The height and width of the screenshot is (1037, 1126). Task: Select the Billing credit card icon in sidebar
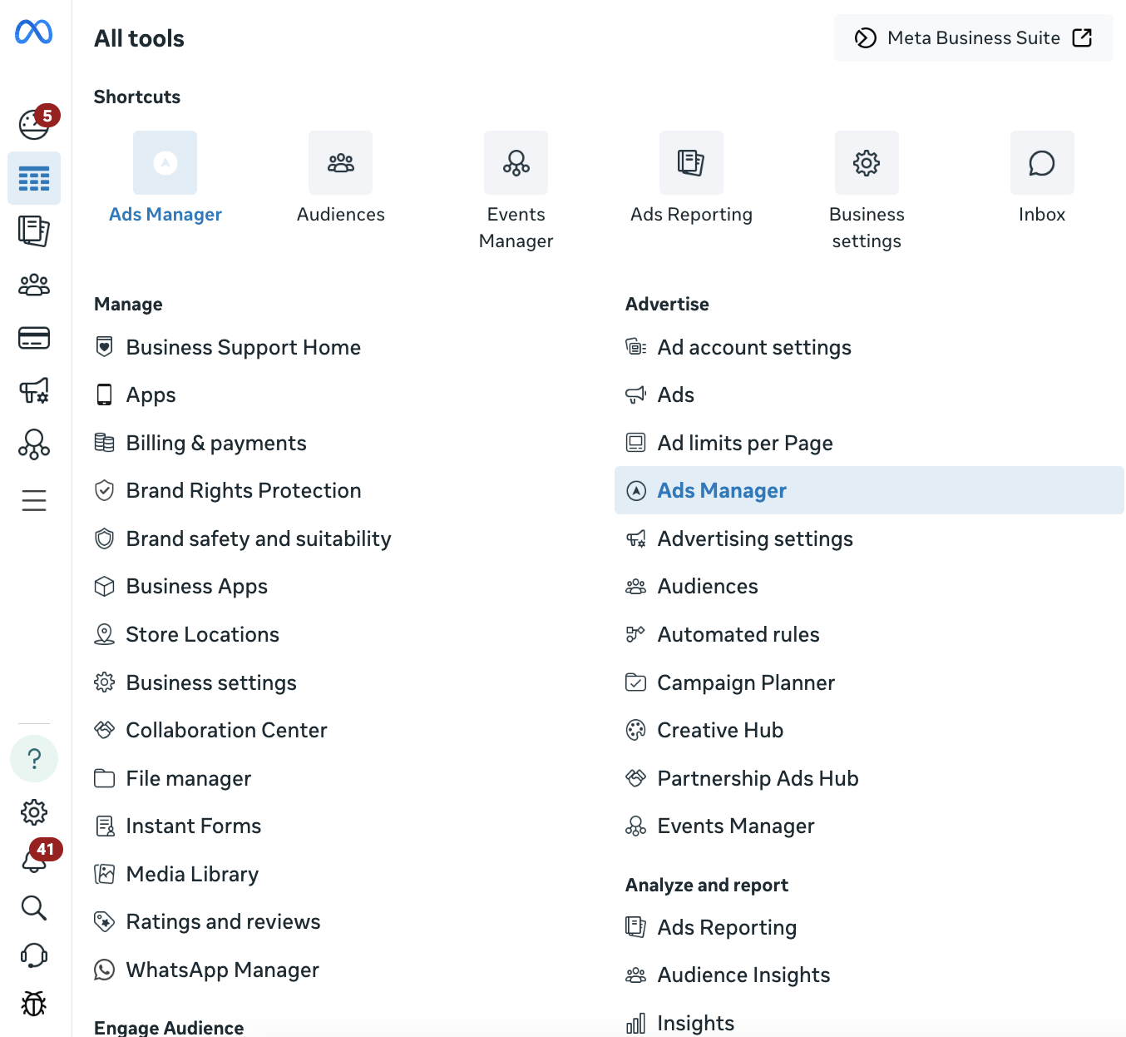pyautogui.click(x=33, y=338)
